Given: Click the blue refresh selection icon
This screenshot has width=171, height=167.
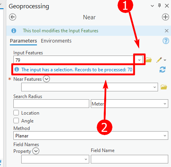Looking at the screenshot, I should tap(162, 69).
